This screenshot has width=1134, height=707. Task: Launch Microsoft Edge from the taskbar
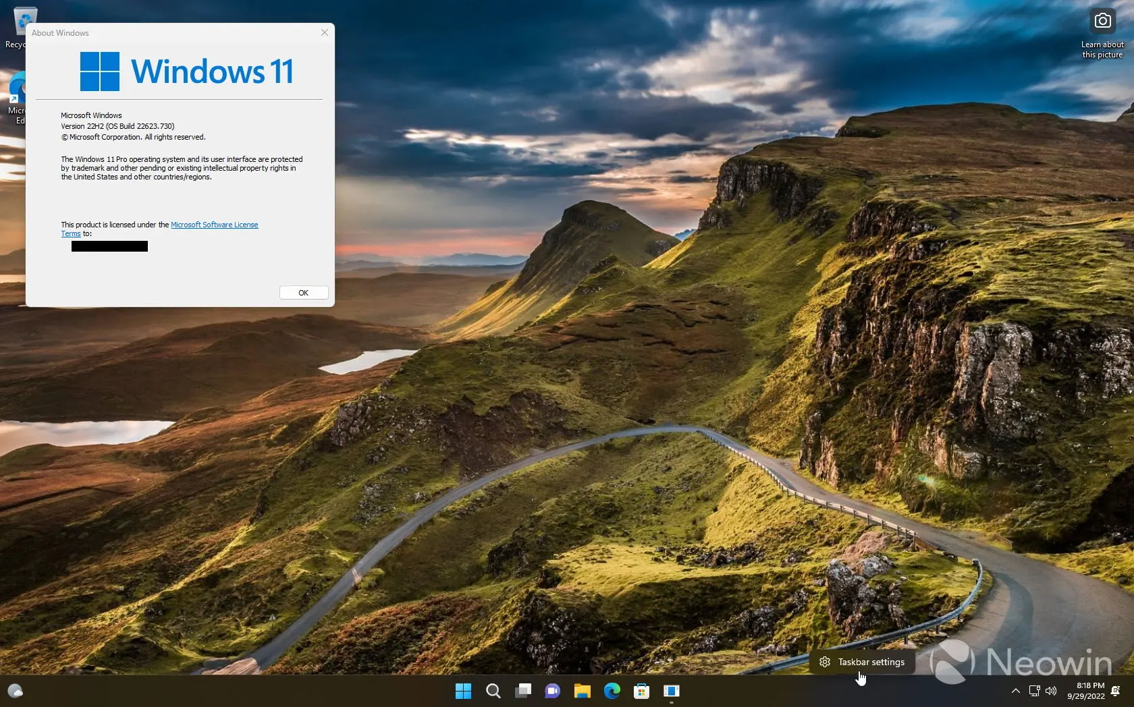coord(612,691)
